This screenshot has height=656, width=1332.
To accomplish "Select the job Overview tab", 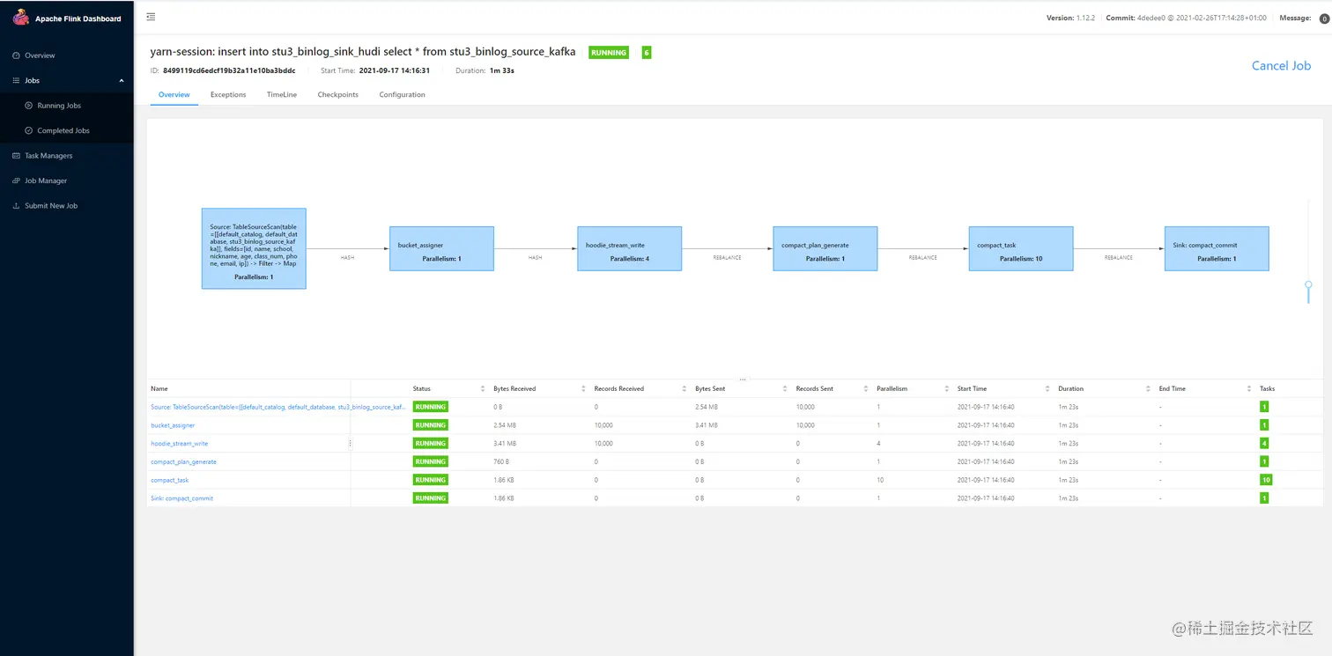I will (174, 95).
